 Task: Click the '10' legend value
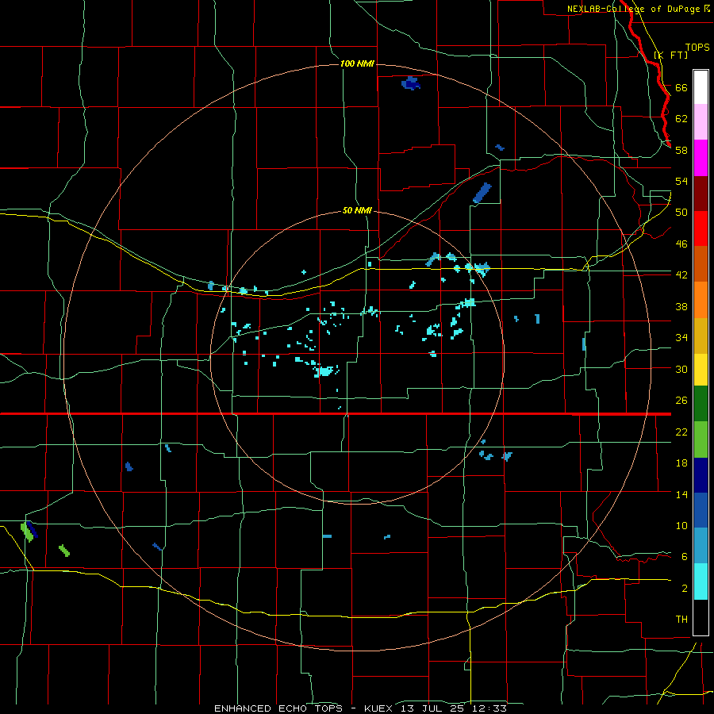[681, 526]
